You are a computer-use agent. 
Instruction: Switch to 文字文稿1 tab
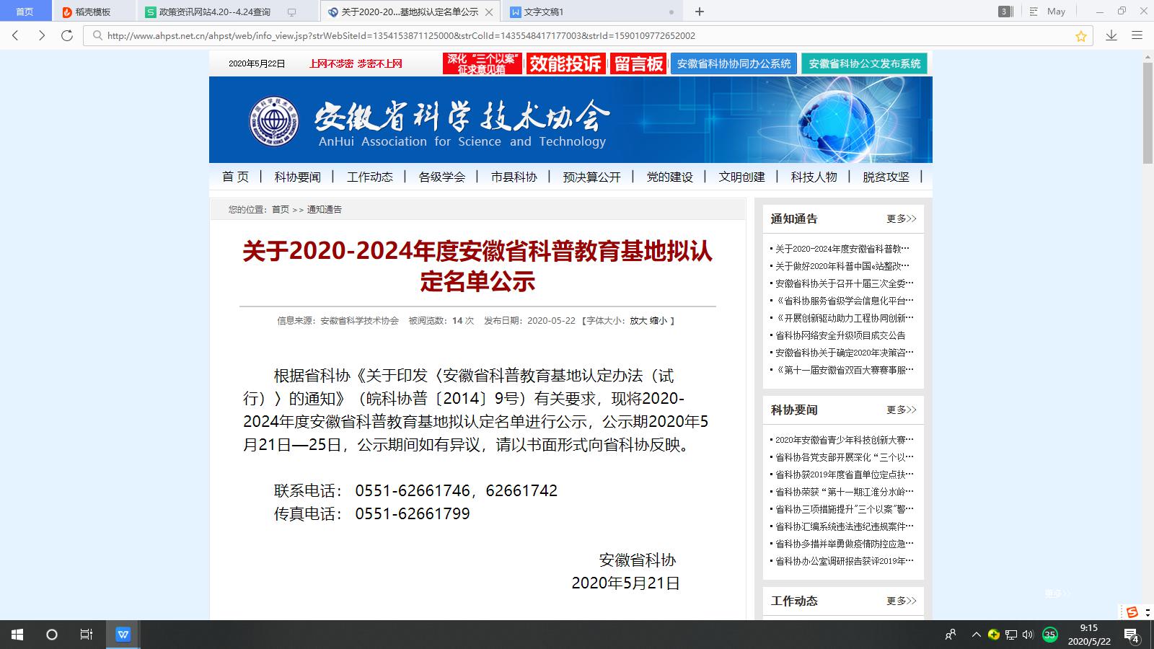[x=544, y=12]
